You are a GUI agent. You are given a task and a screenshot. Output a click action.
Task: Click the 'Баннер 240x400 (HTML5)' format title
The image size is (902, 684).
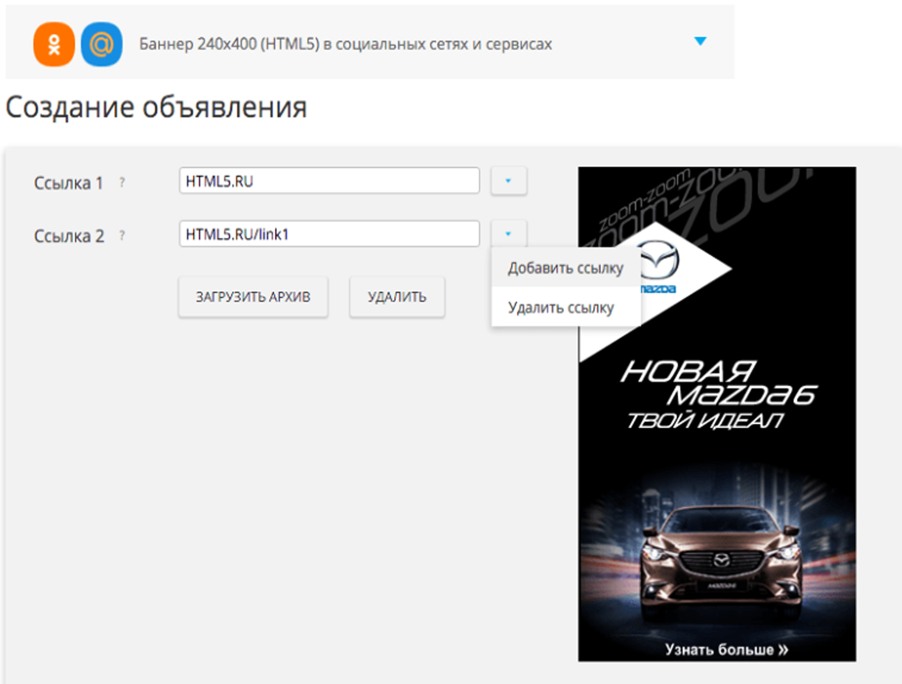[x=345, y=44]
